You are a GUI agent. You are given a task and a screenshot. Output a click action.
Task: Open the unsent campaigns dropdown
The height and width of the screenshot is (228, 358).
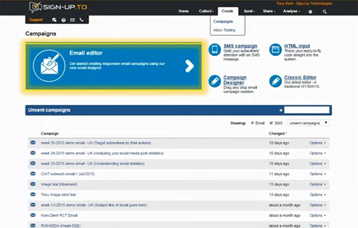coord(308,123)
